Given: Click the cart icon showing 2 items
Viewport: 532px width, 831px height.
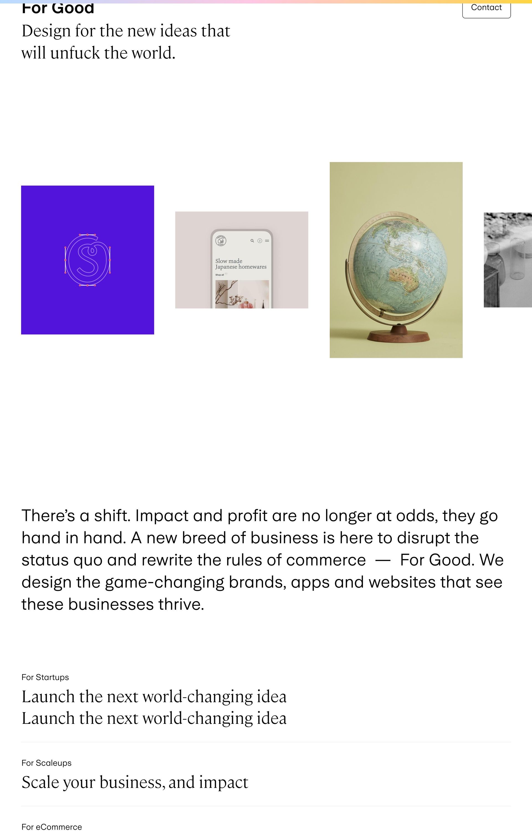Looking at the screenshot, I should coord(260,241).
